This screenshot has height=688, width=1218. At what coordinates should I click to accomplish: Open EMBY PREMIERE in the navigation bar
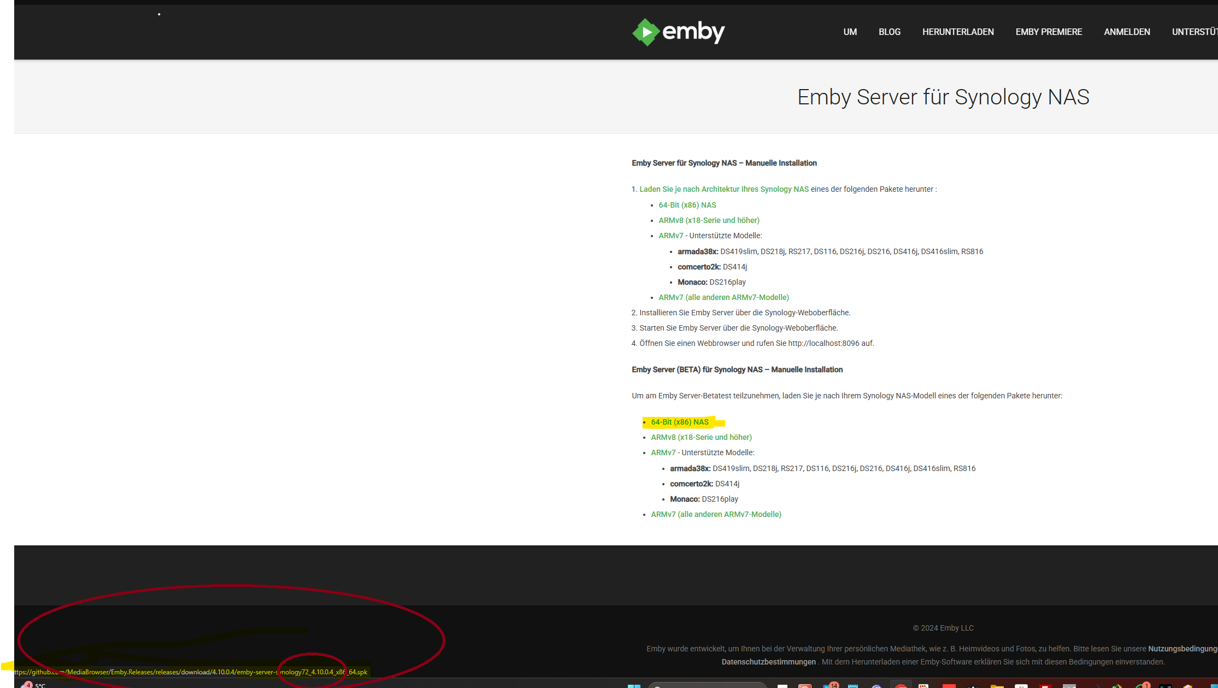tap(1048, 32)
